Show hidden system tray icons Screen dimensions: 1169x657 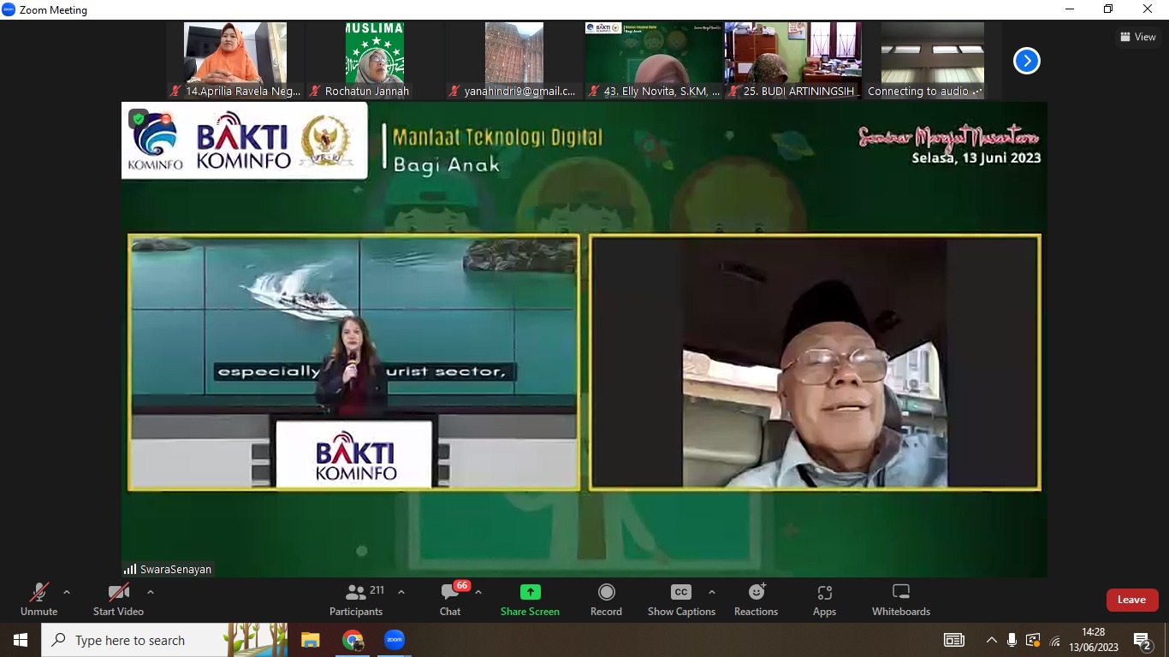click(992, 640)
